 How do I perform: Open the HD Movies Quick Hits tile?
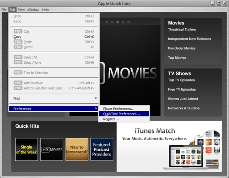[52, 149]
